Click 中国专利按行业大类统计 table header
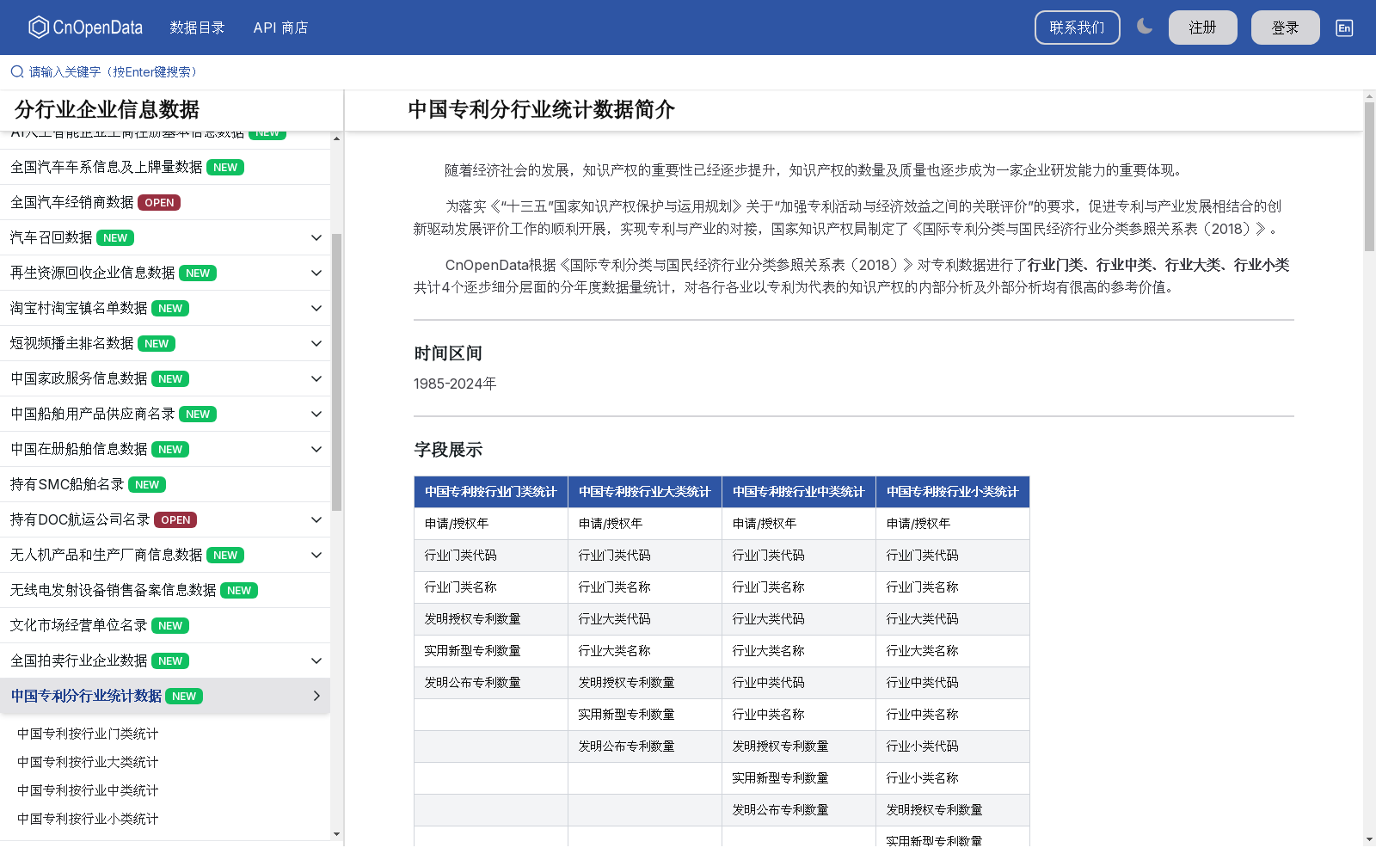This screenshot has height=860, width=1376. [x=645, y=492]
